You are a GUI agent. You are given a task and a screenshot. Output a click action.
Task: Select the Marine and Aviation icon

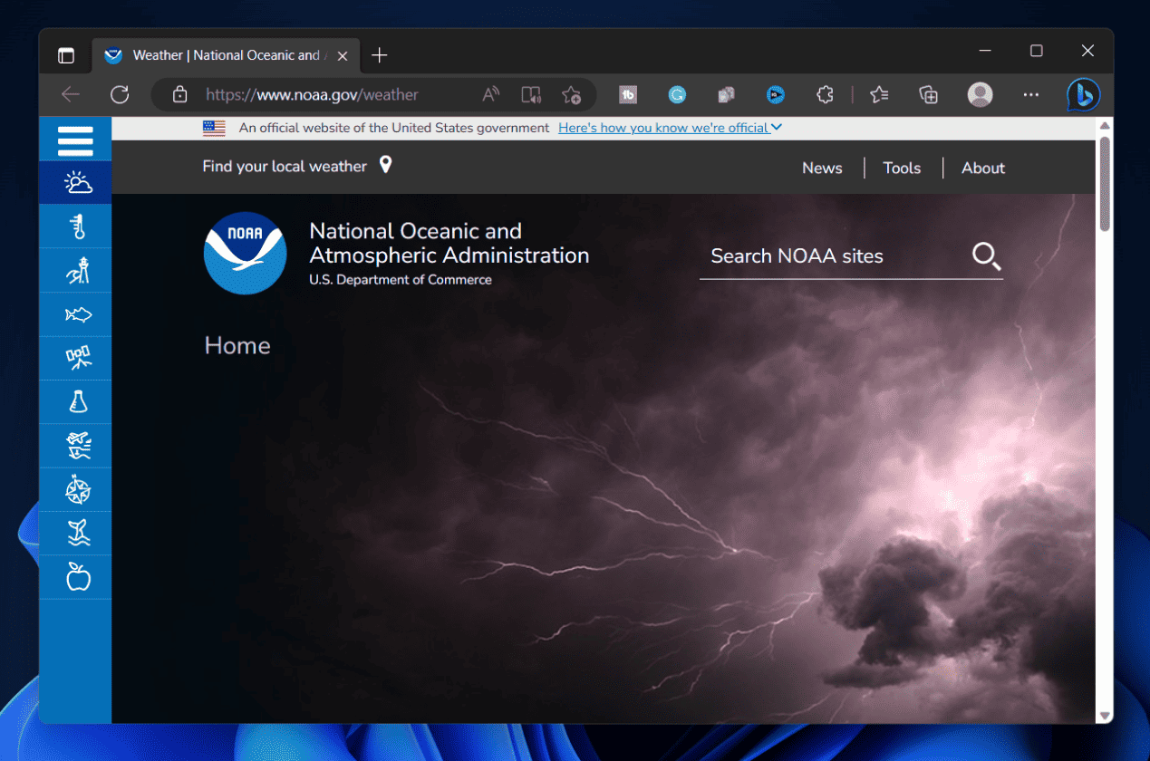(x=75, y=445)
